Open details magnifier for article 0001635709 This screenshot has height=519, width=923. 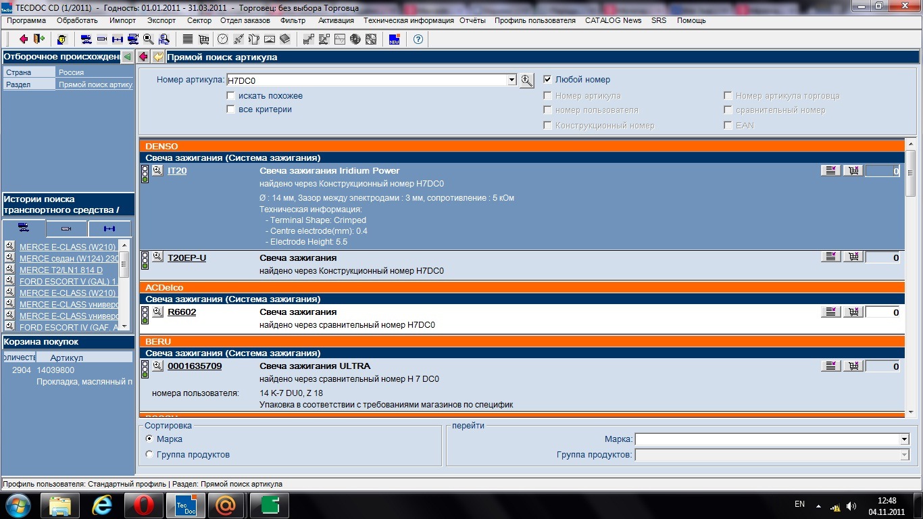pyautogui.click(x=157, y=366)
